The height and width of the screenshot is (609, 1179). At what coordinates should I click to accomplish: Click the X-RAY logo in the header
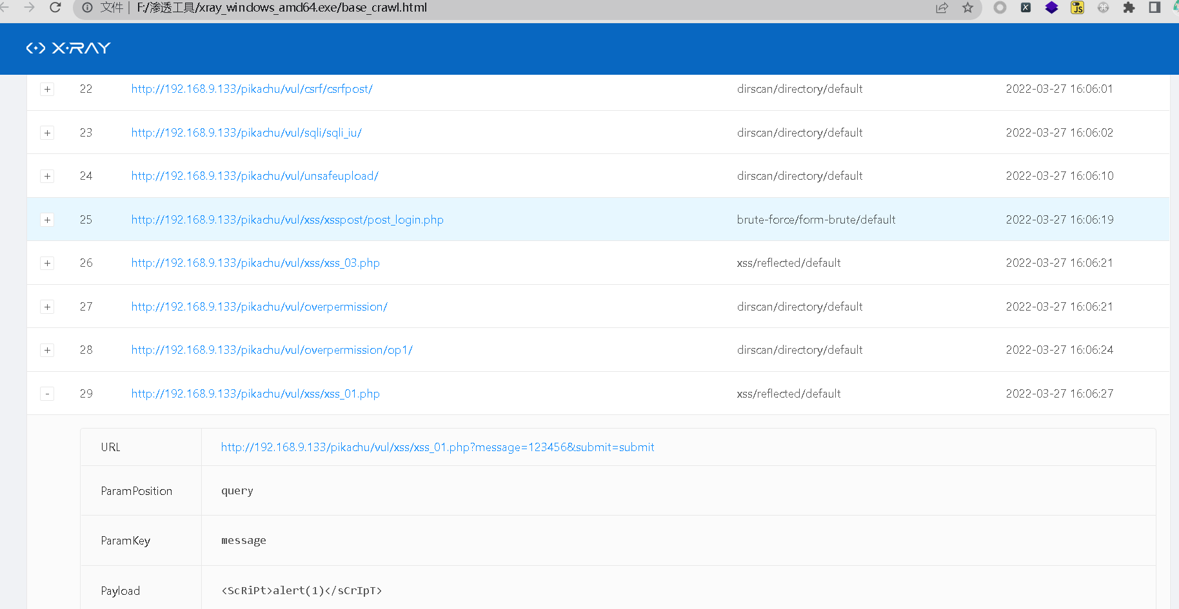[68, 48]
